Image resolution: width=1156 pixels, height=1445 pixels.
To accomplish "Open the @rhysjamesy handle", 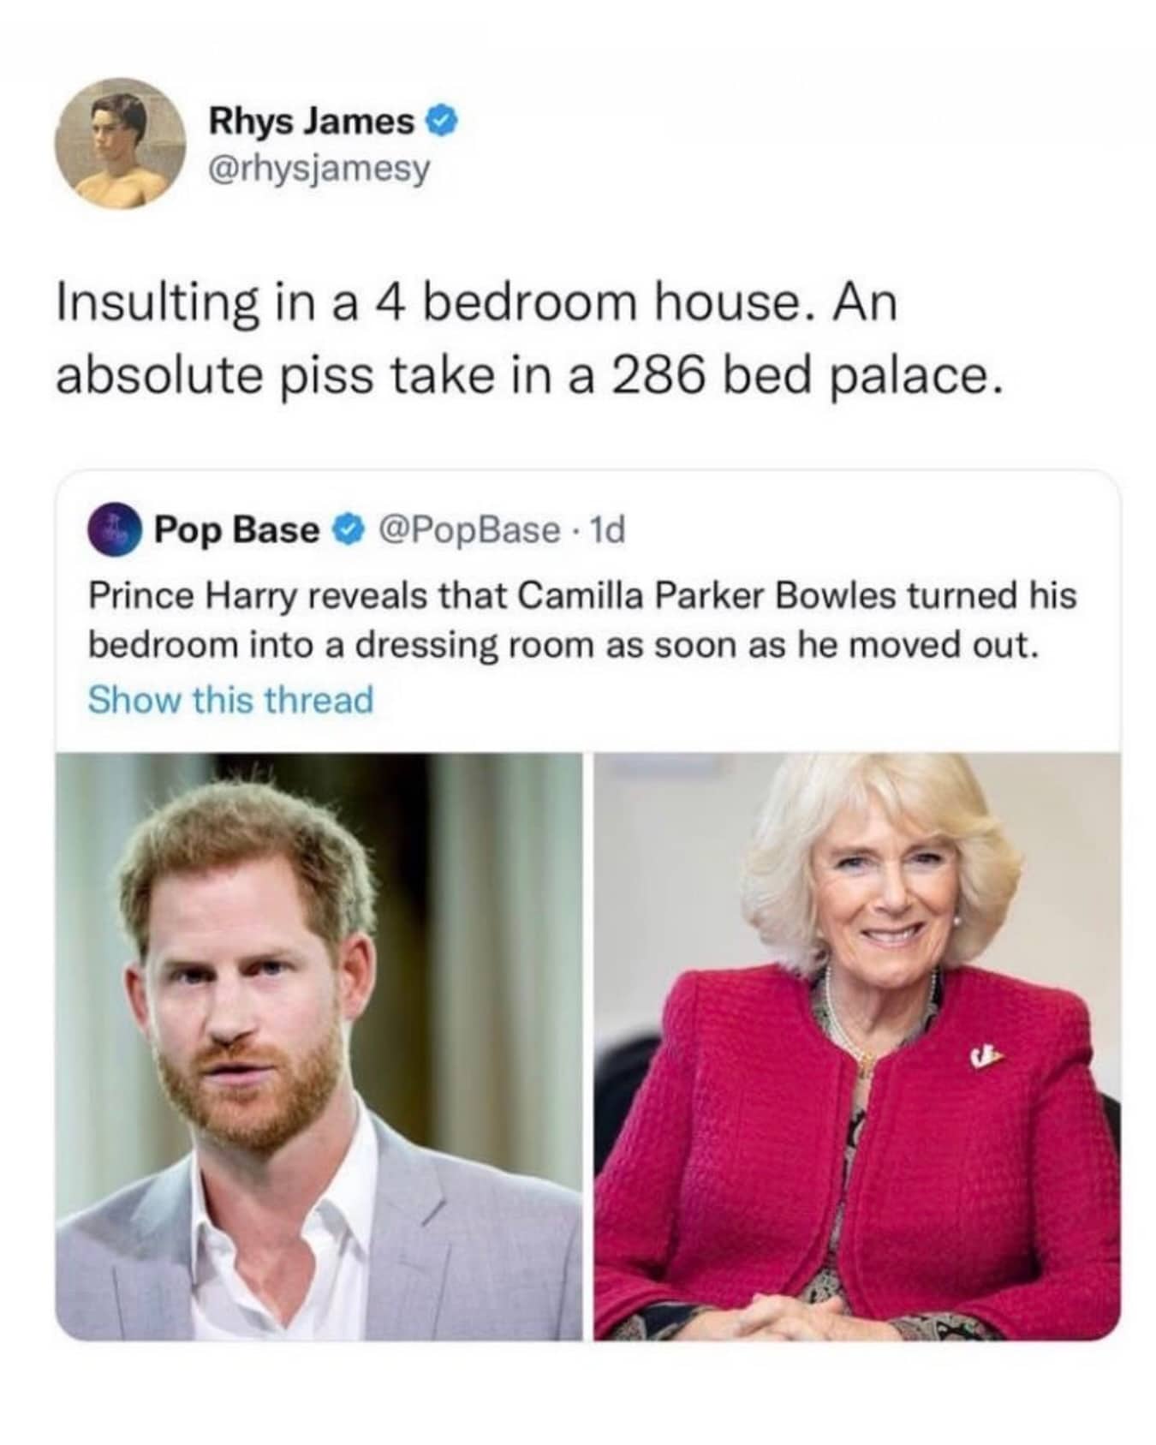I will point(319,170).
